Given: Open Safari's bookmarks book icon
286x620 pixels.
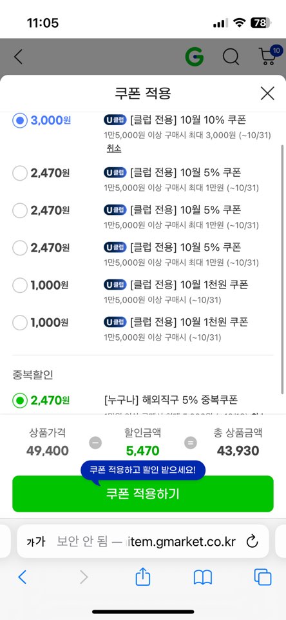Looking at the screenshot, I should (x=203, y=577).
